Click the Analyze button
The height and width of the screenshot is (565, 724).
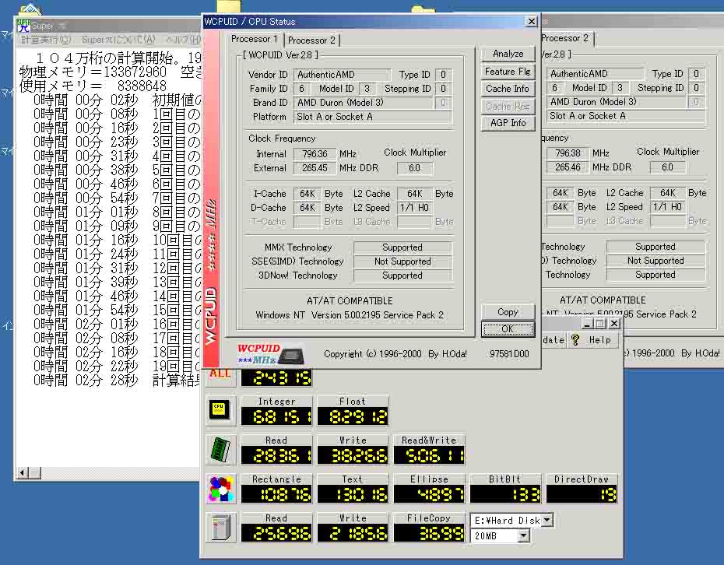point(508,54)
